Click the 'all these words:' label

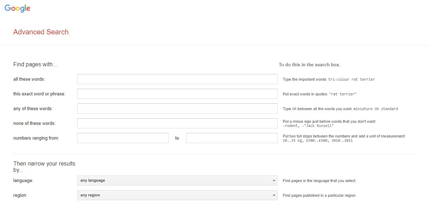point(29,79)
